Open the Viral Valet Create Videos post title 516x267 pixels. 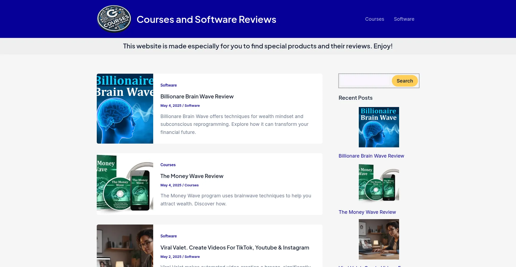coord(235,248)
